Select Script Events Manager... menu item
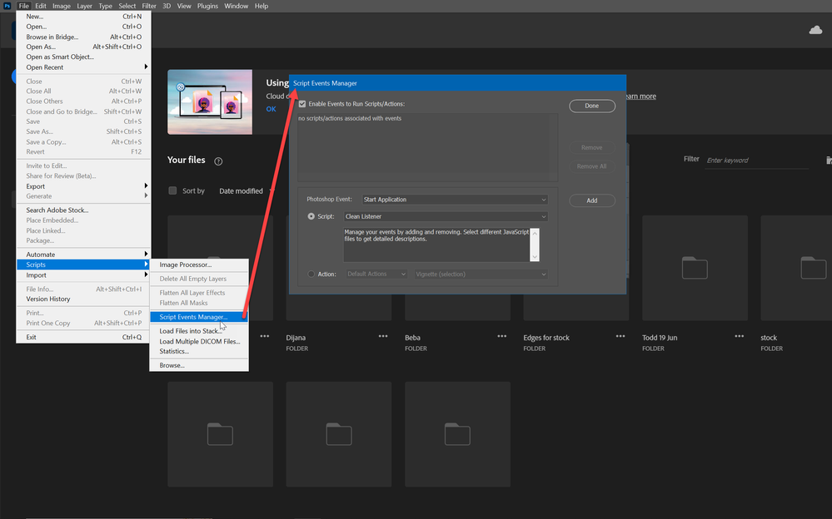 tap(199, 317)
